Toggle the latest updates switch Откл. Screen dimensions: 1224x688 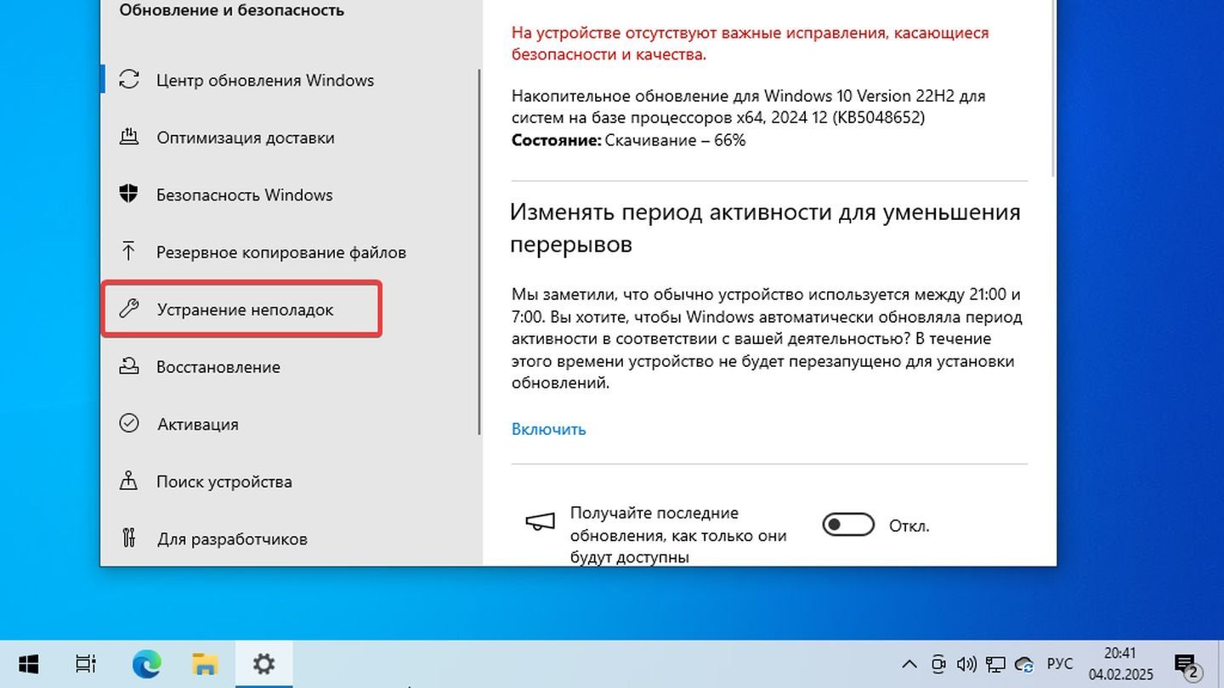click(848, 525)
